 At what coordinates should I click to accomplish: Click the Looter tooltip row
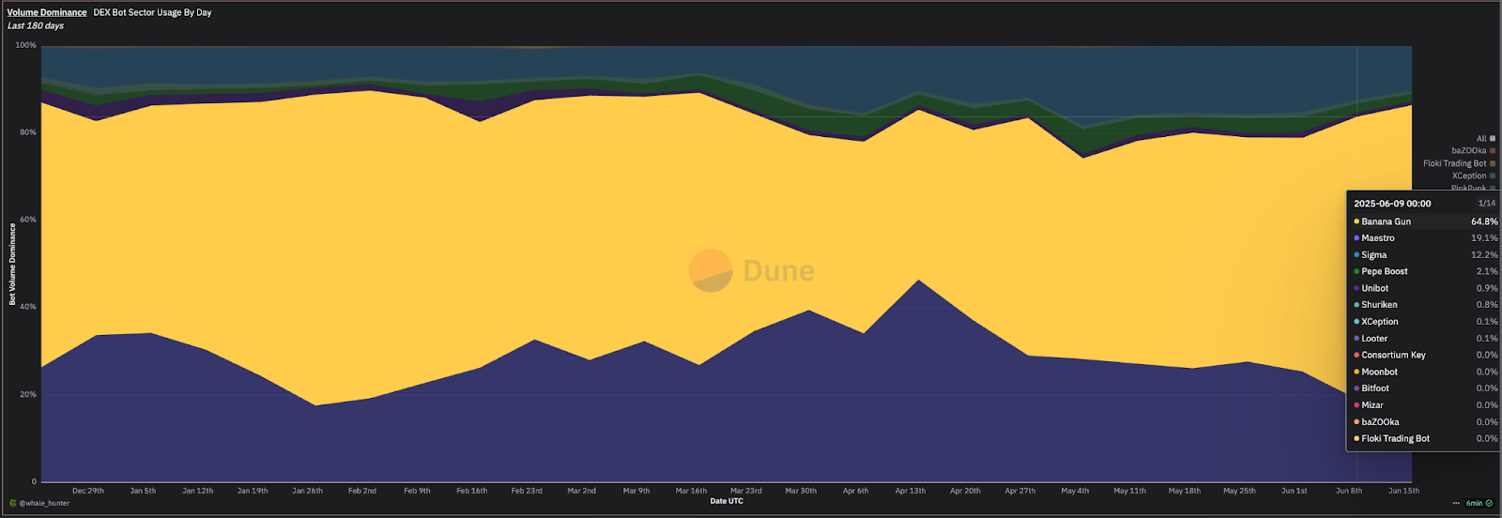point(1425,339)
